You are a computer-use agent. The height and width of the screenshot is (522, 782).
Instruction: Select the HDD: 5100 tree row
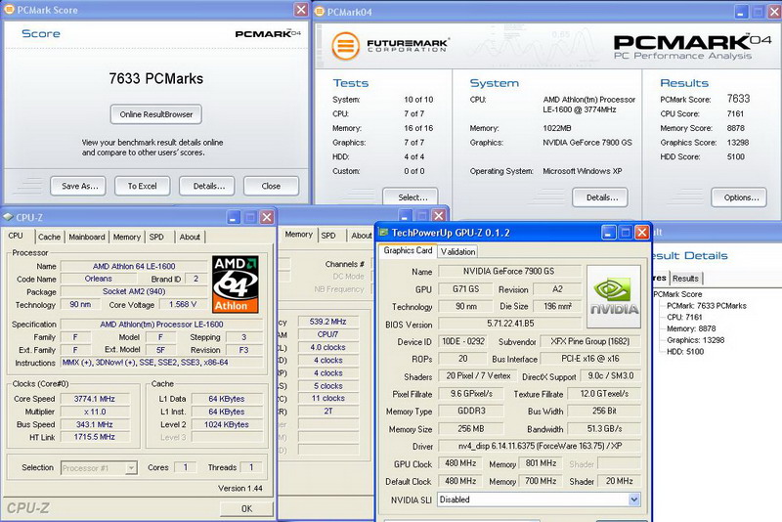tap(685, 352)
